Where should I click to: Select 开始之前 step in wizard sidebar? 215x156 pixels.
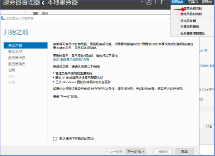coord(26,45)
